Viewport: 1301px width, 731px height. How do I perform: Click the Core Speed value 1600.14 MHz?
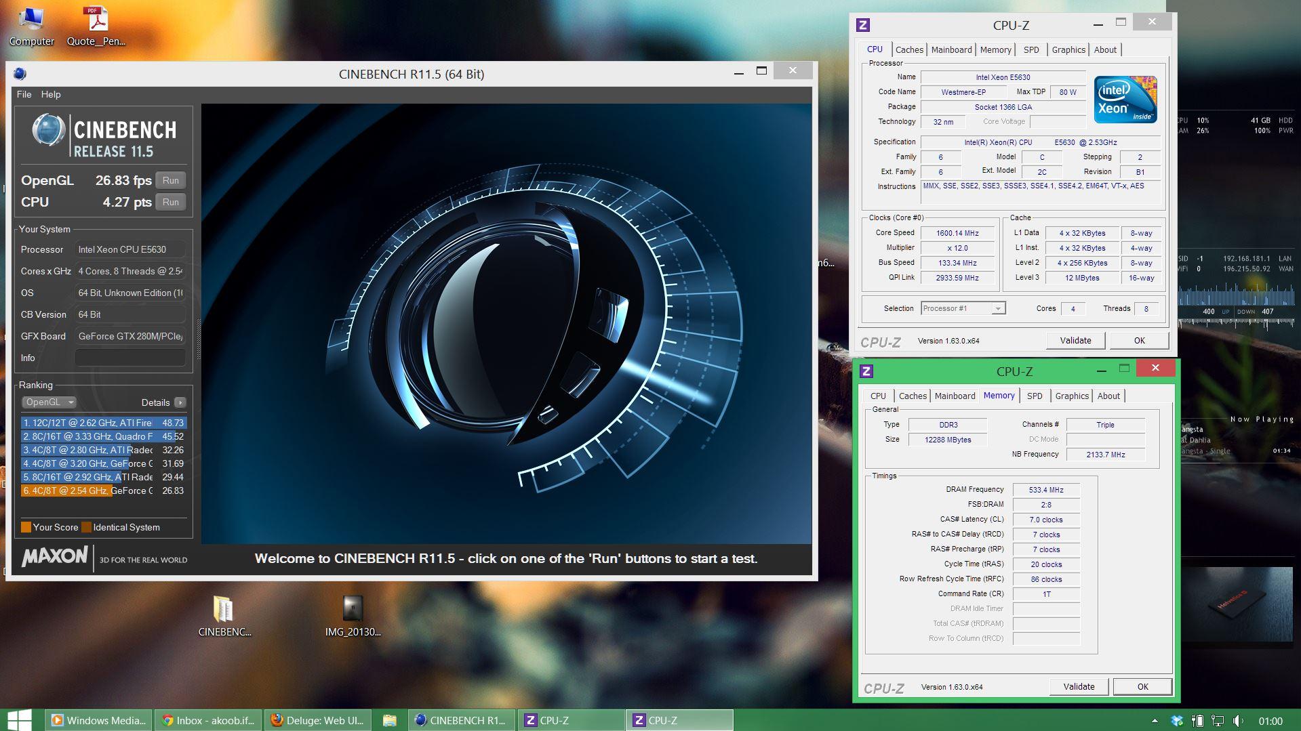pyautogui.click(x=957, y=233)
